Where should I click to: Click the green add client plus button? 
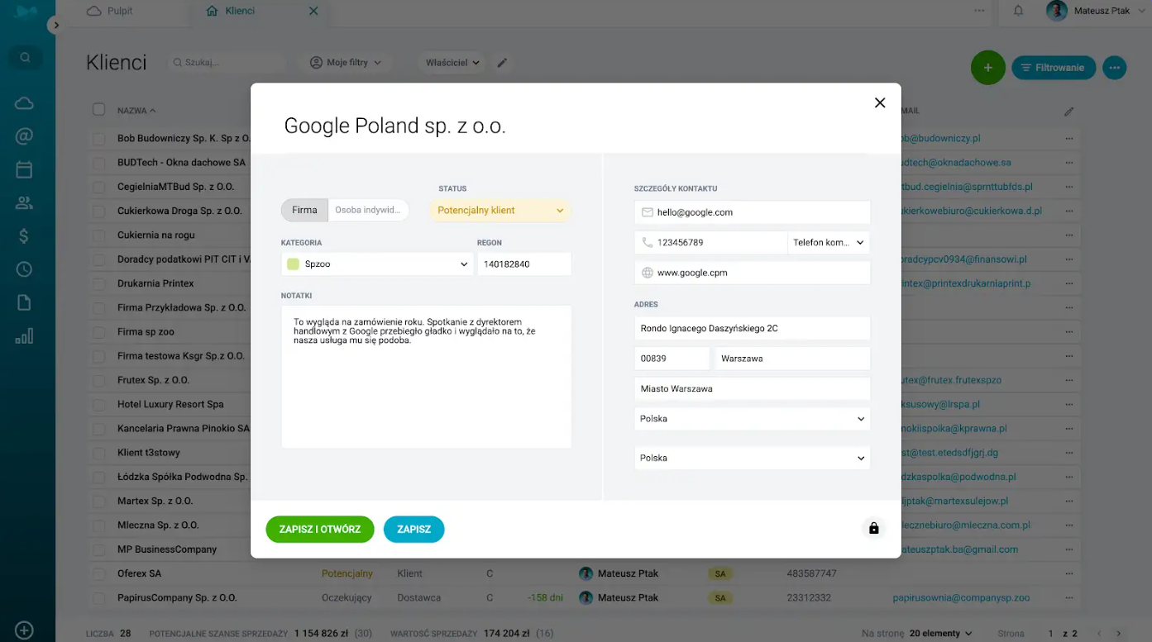(x=988, y=68)
